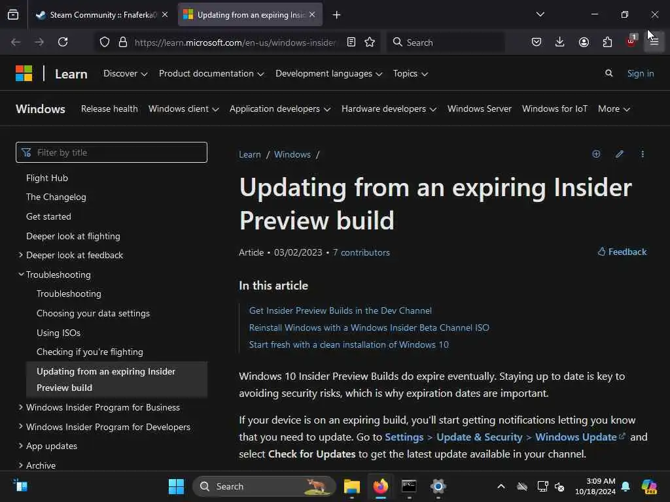
Task: Collapse the Troubleshooting section
Action: 20,275
